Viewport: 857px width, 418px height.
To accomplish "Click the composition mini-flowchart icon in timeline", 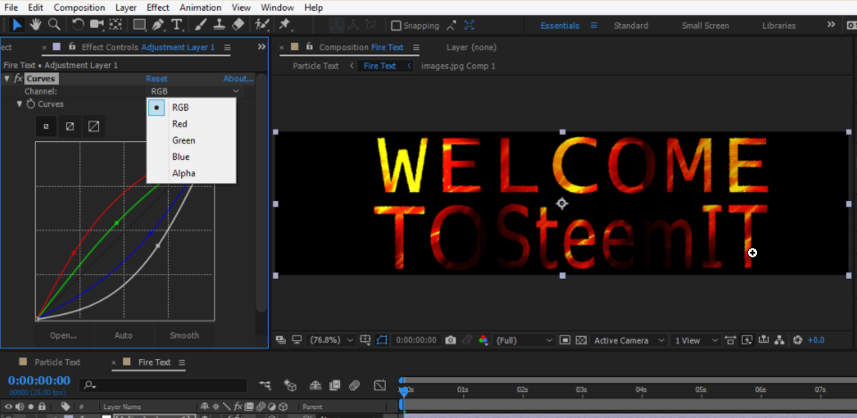I will [x=266, y=386].
